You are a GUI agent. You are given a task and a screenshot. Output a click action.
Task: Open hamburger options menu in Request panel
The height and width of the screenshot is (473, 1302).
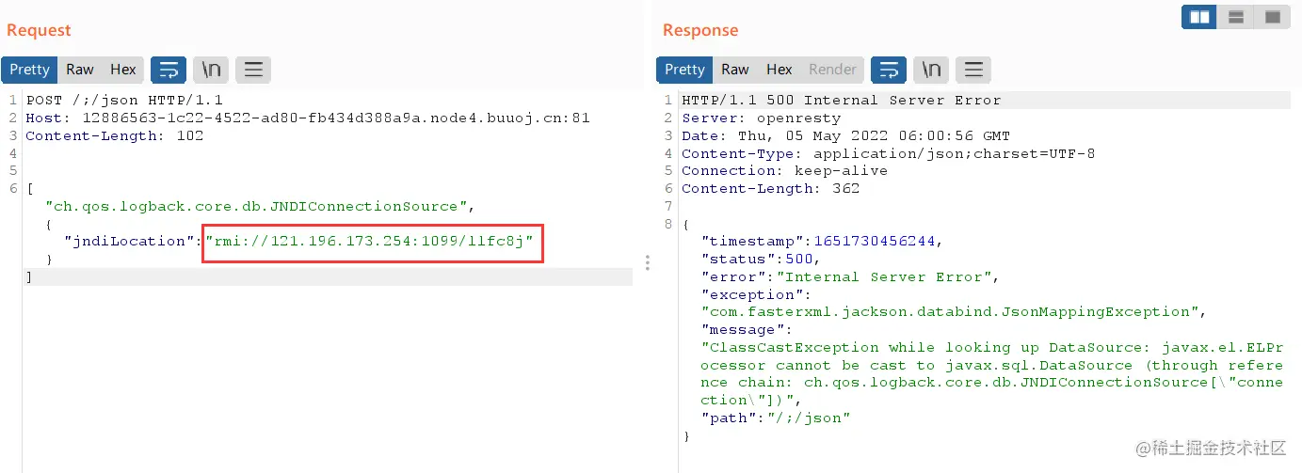coord(253,70)
